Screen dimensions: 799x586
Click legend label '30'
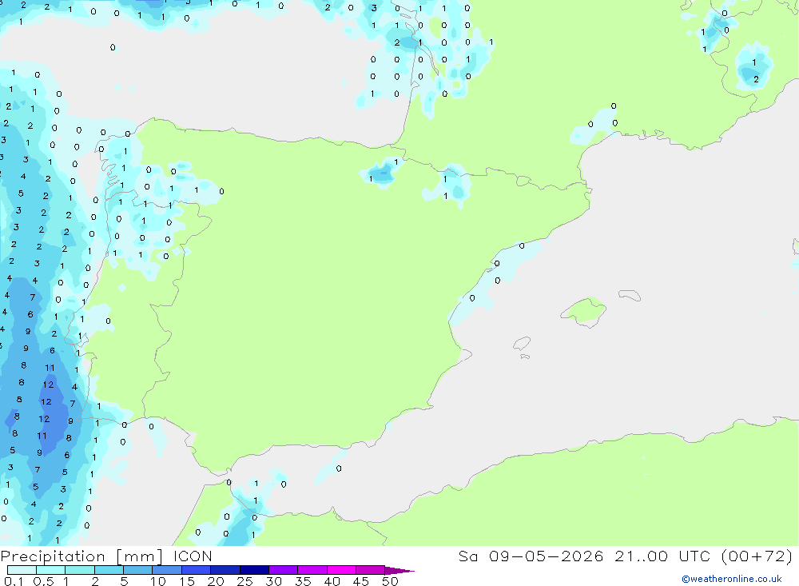click(x=274, y=581)
